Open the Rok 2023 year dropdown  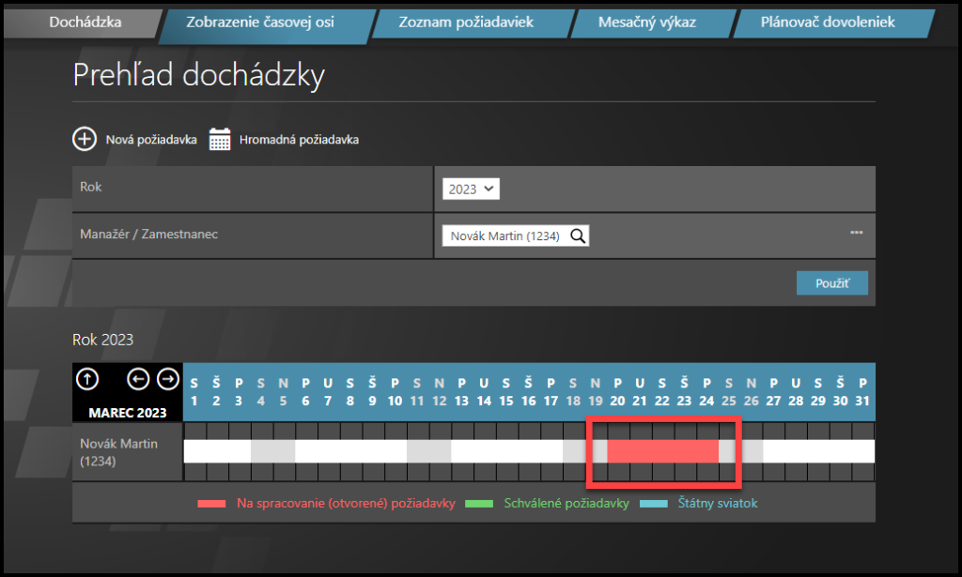[472, 190]
